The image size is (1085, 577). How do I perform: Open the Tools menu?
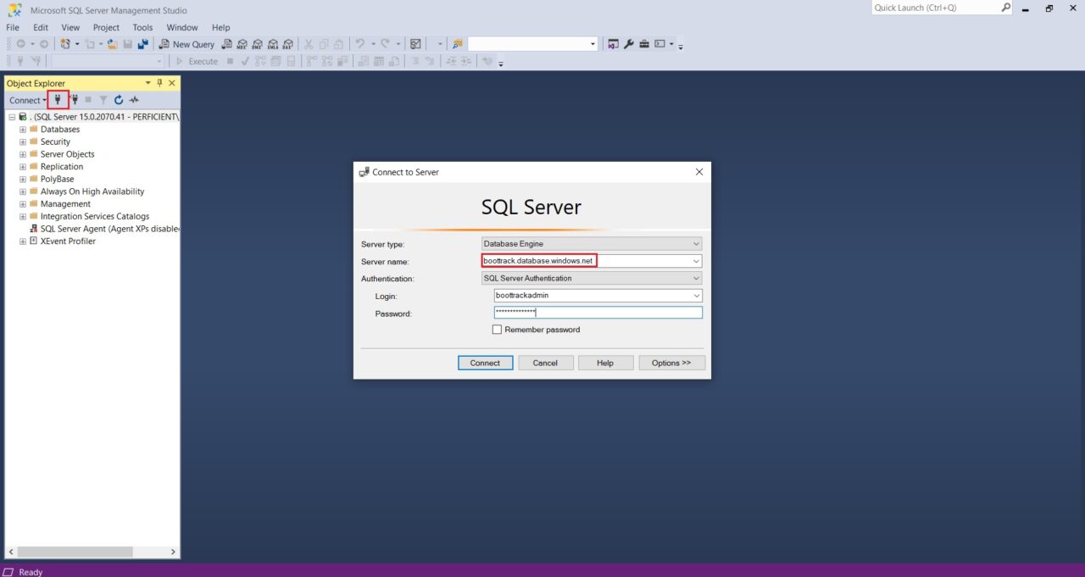click(142, 27)
